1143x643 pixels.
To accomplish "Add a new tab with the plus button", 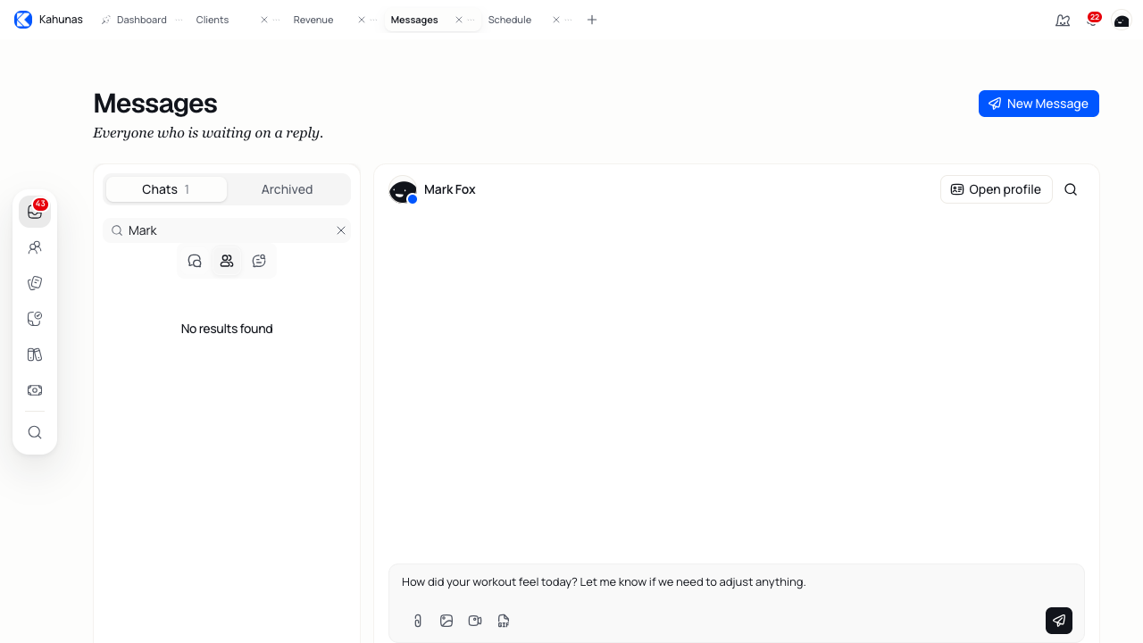I will pyautogui.click(x=592, y=20).
